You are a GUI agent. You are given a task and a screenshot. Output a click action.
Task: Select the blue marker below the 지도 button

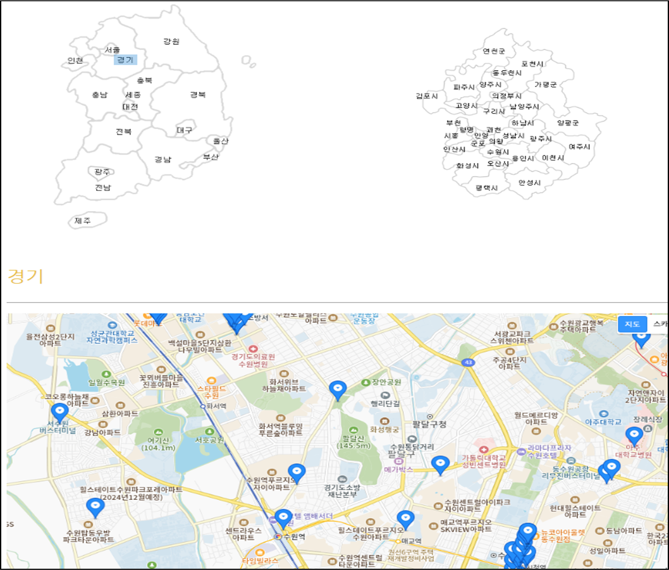point(641,340)
